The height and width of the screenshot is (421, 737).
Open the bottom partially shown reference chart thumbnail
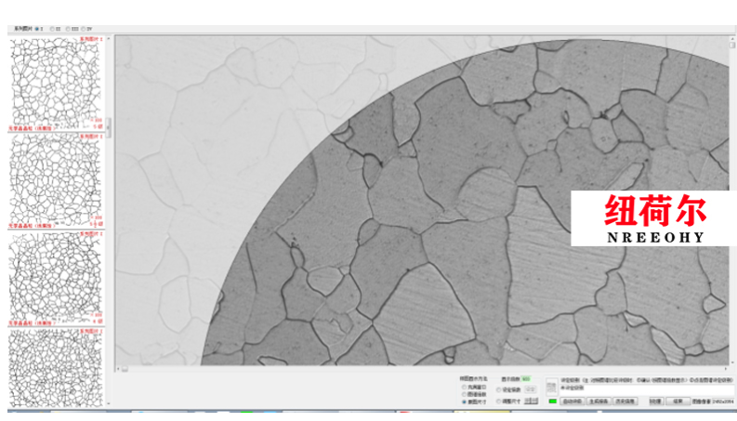pyautogui.click(x=56, y=367)
